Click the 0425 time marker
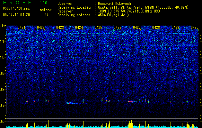The height and width of the screenshot is (128, 202). (98, 28)
